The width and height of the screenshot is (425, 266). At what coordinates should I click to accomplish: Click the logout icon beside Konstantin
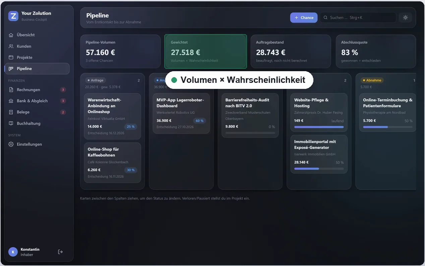[x=60, y=252]
